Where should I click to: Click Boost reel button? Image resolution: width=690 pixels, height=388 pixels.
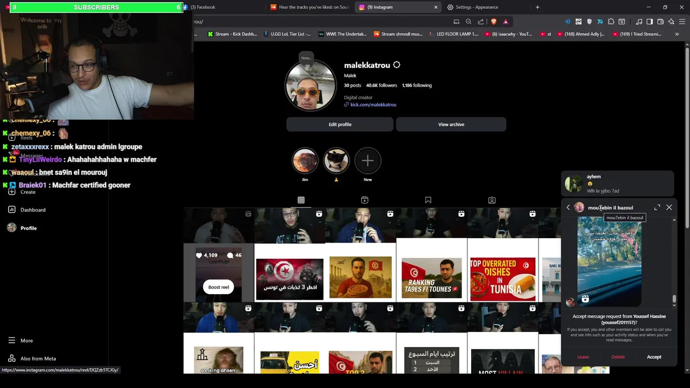(219, 287)
